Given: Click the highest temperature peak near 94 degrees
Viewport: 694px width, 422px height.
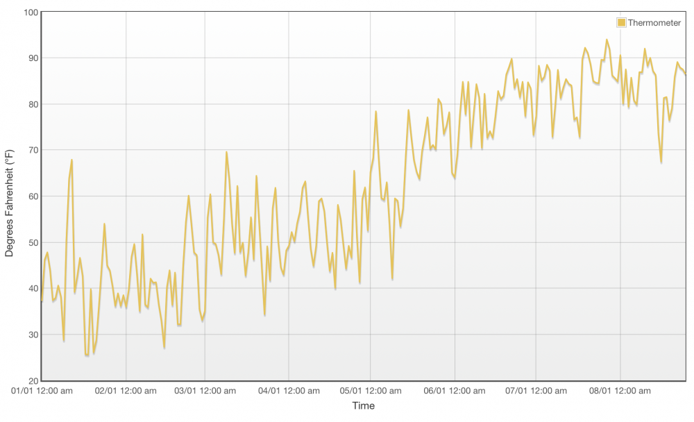Looking at the screenshot, I should click(607, 40).
